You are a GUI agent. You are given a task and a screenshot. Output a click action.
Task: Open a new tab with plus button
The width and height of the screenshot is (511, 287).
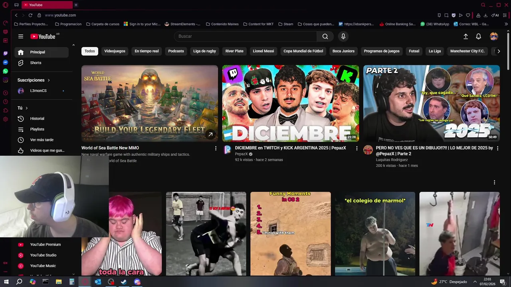coord(76,5)
